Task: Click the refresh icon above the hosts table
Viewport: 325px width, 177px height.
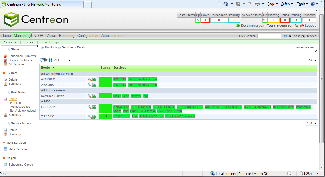Action: point(42,60)
